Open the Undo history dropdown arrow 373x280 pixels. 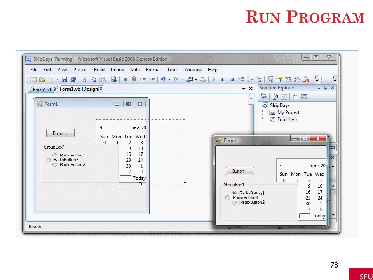tap(170, 79)
